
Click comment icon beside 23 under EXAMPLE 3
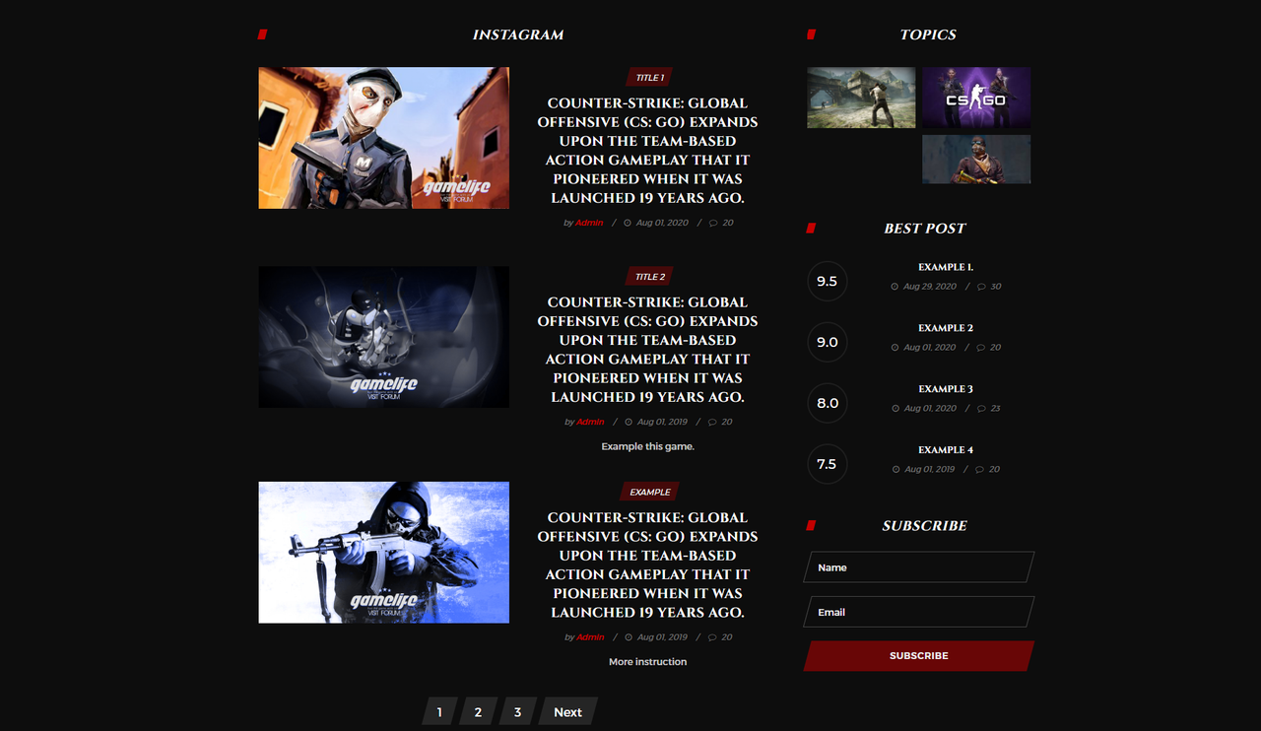(981, 409)
